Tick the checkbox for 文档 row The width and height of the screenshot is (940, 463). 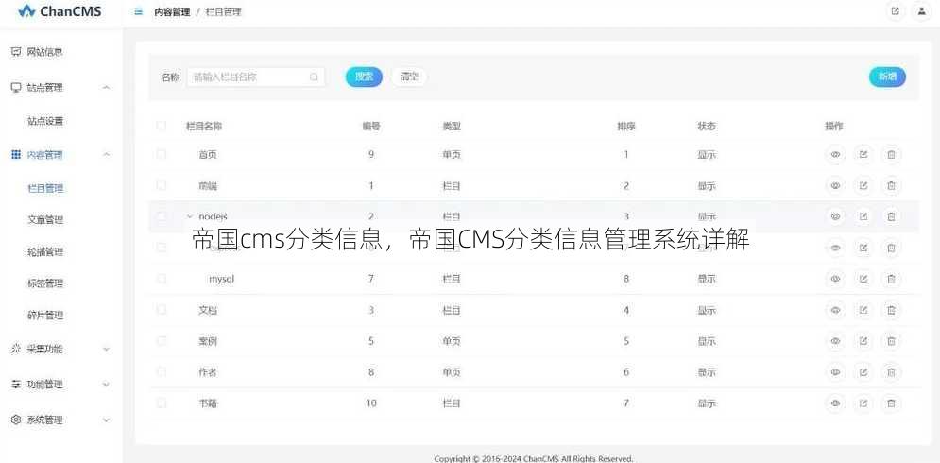tap(161, 310)
